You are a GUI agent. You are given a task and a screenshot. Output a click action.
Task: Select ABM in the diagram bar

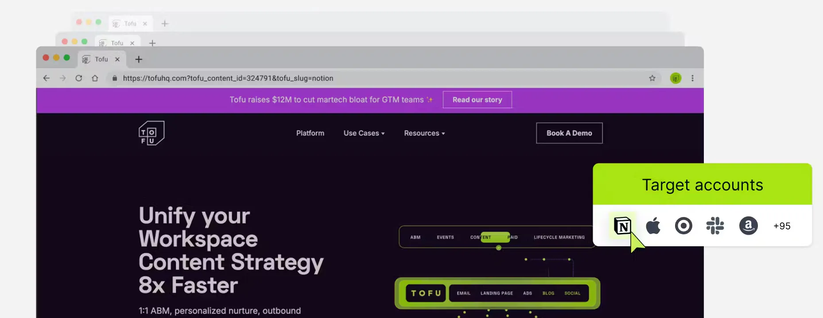[415, 237]
